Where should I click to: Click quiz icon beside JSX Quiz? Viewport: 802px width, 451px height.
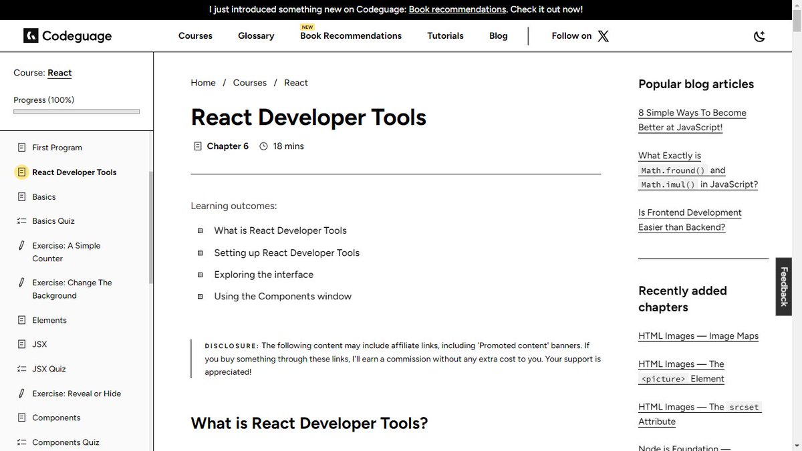point(21,369)
